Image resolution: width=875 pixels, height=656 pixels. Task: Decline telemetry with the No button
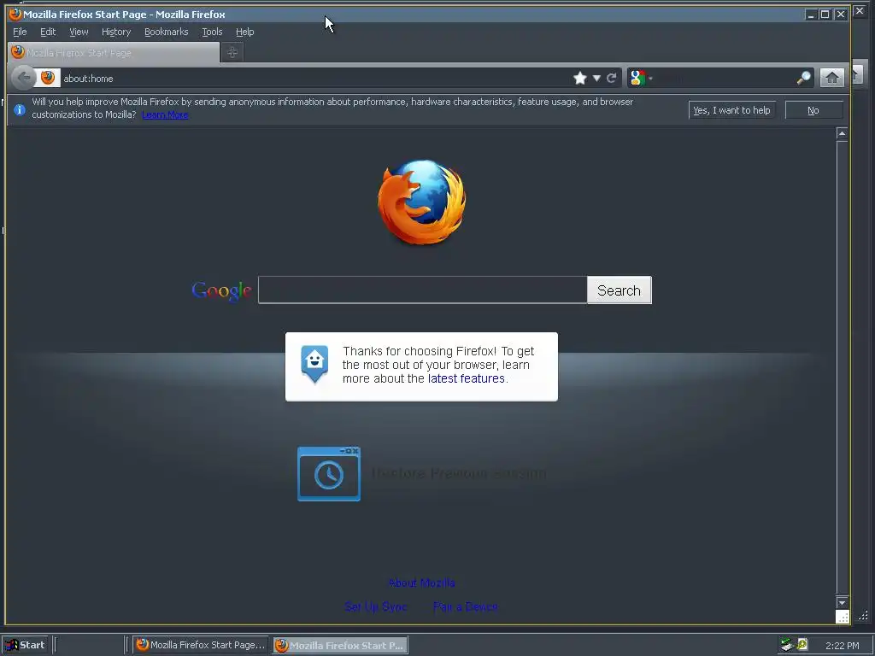tap(813, 110)
